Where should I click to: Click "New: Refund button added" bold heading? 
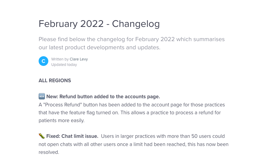click(x=103, y=97)
